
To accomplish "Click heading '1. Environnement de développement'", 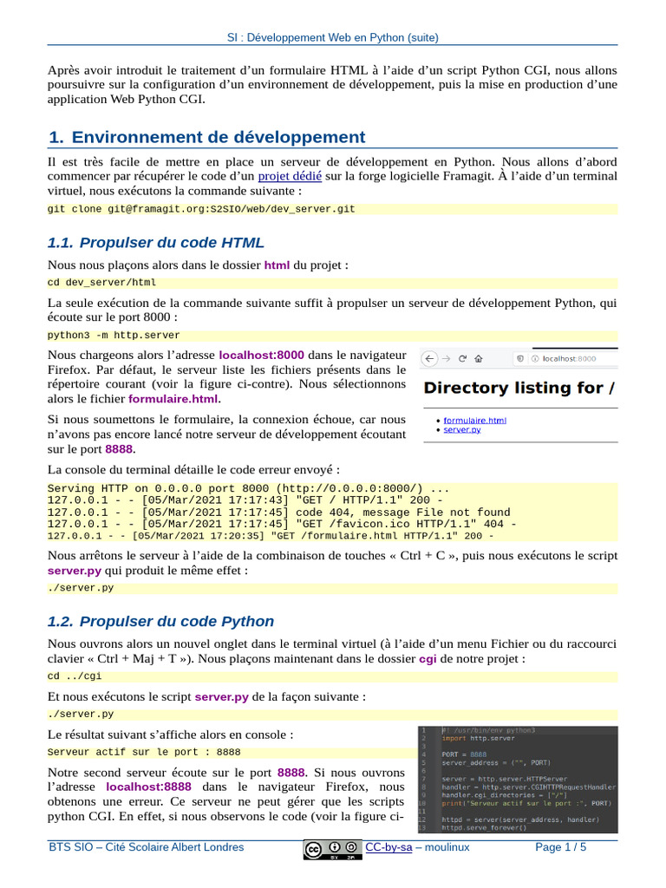I will coord(207,137).
